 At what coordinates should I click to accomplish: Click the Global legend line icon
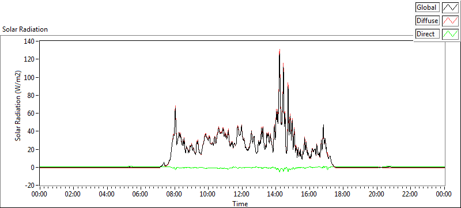click(450, 7)
